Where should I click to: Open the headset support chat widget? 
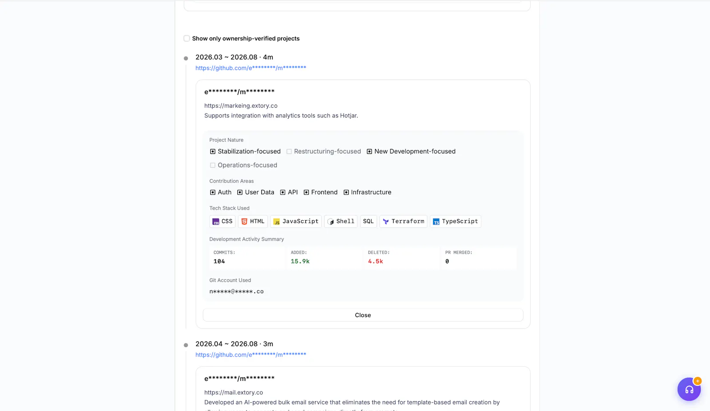689,389
